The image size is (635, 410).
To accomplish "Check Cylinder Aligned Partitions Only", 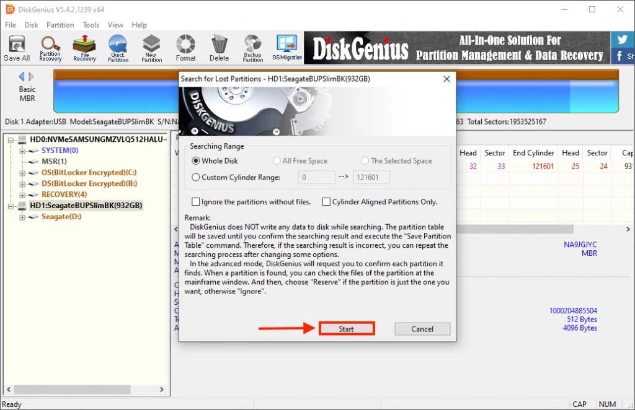I will [x=326, y=201].
